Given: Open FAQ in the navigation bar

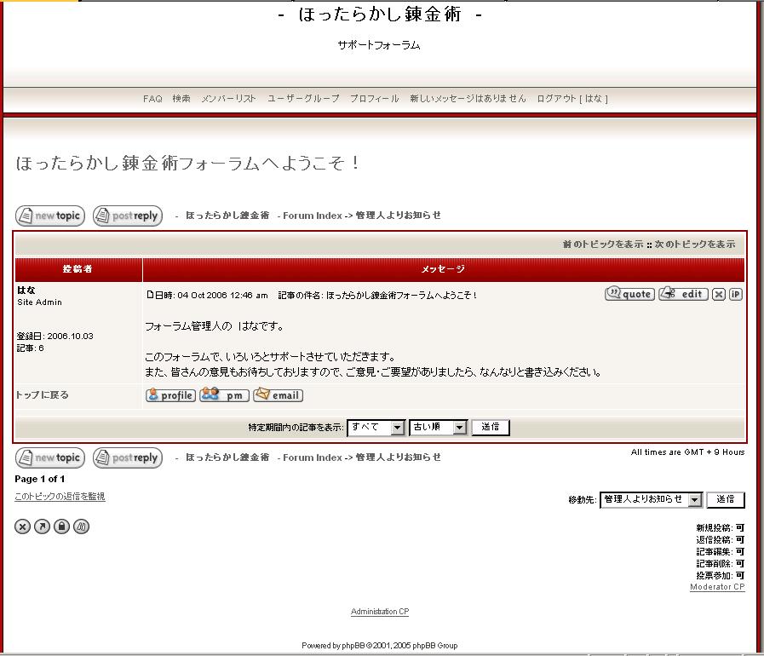Looking at the screenshot, I should (x=152, y=99).
